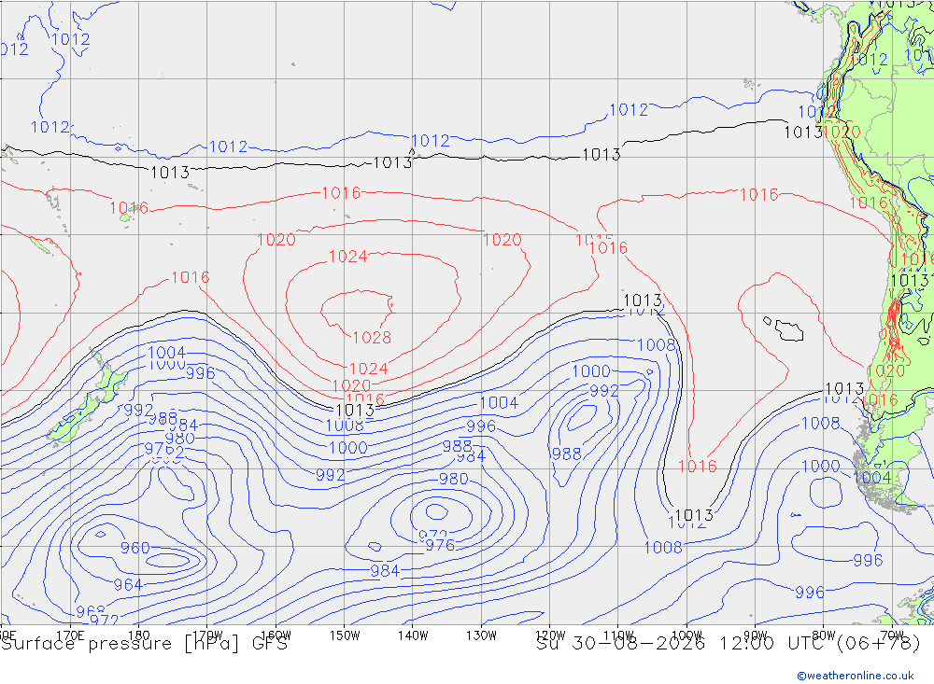
Task: Click the forecast date 30-08-2026 text
Action: tap(638, 644)
